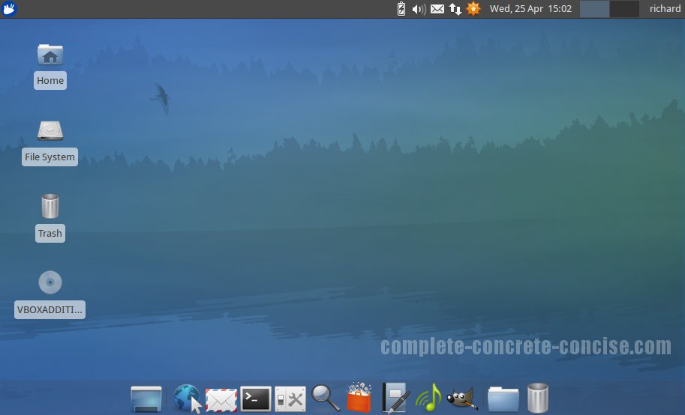
Task: Open the Xubuntu applications menu mouse icon
Action: [9, 9]
